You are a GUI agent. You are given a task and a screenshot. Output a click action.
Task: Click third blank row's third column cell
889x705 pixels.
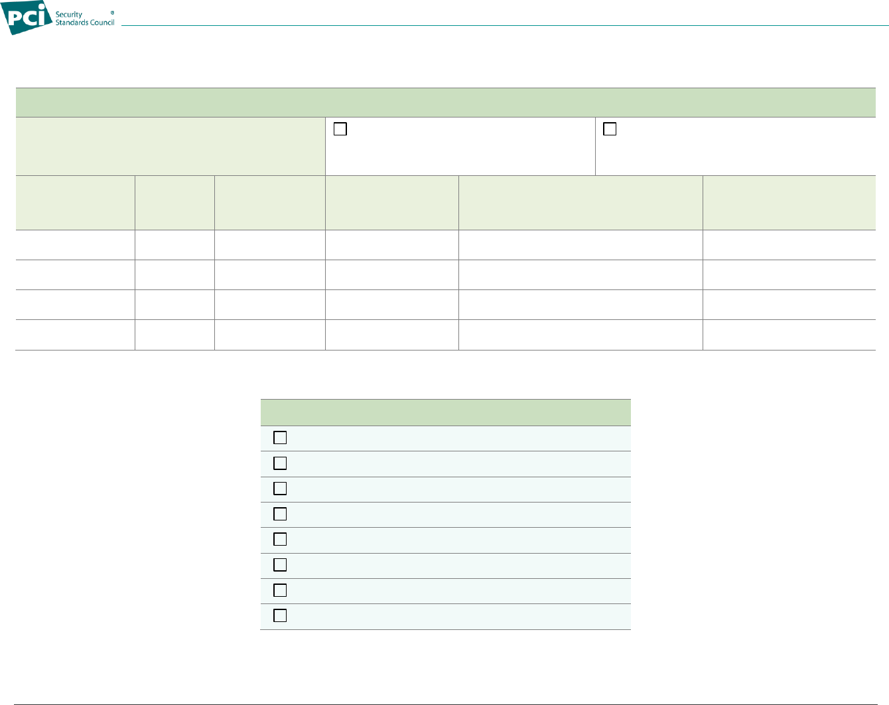(x=269, y=305)
